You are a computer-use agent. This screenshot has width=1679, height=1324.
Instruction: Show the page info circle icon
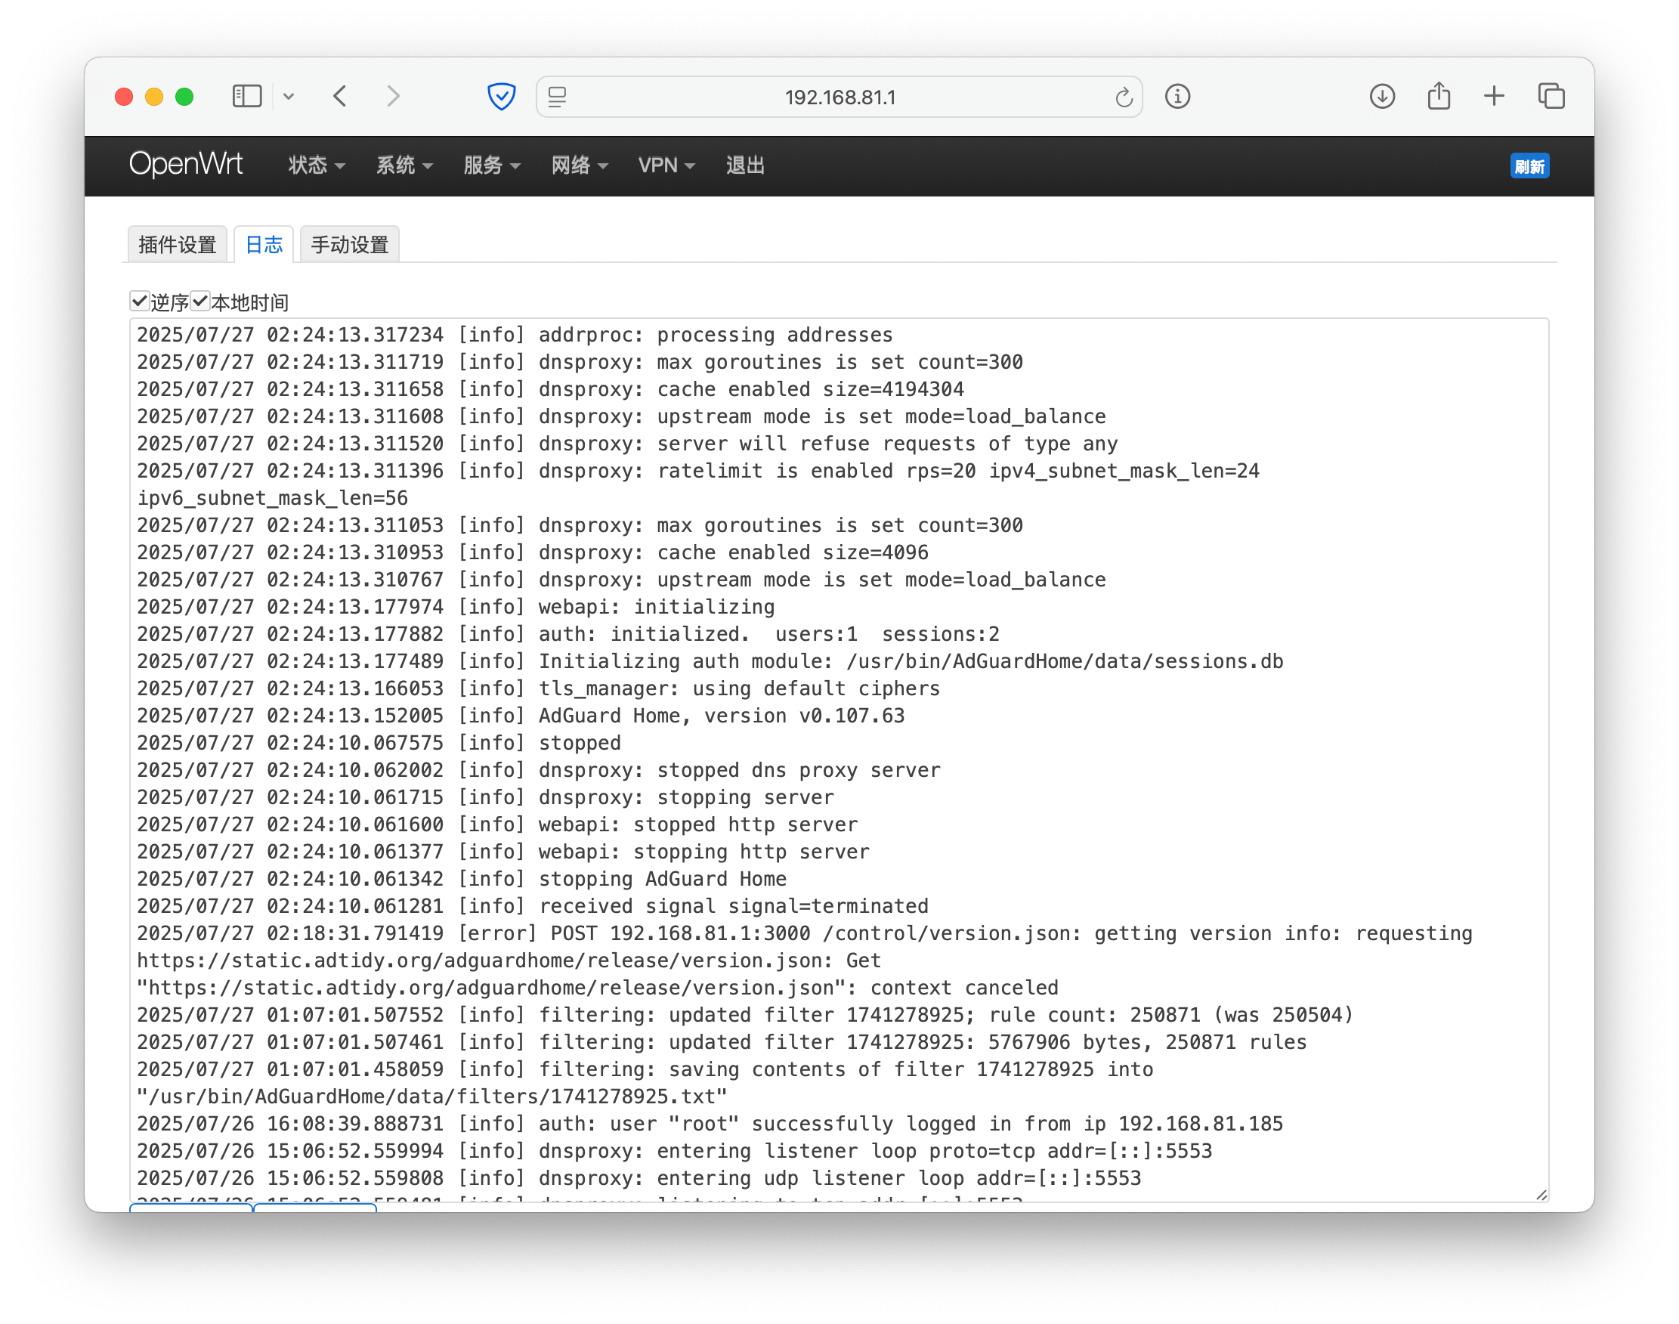pos(1177,96)
